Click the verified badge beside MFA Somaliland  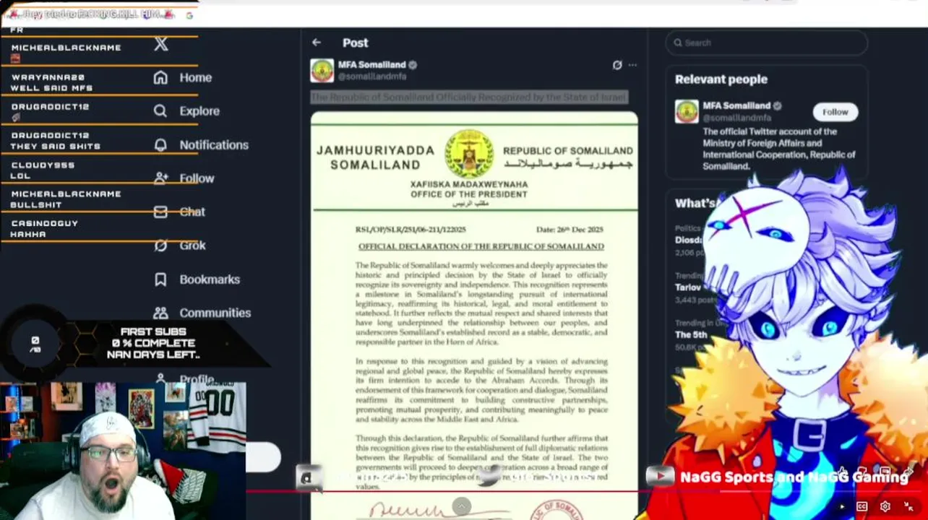[413, 64]
